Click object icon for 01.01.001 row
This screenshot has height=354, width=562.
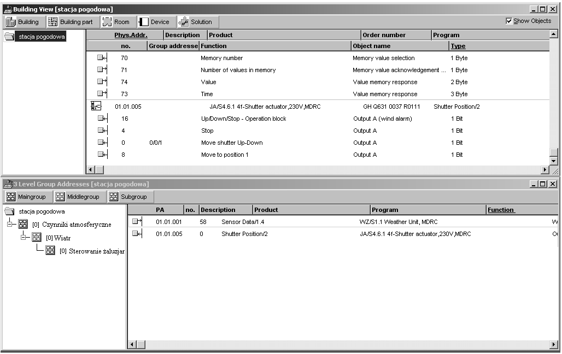137,221
